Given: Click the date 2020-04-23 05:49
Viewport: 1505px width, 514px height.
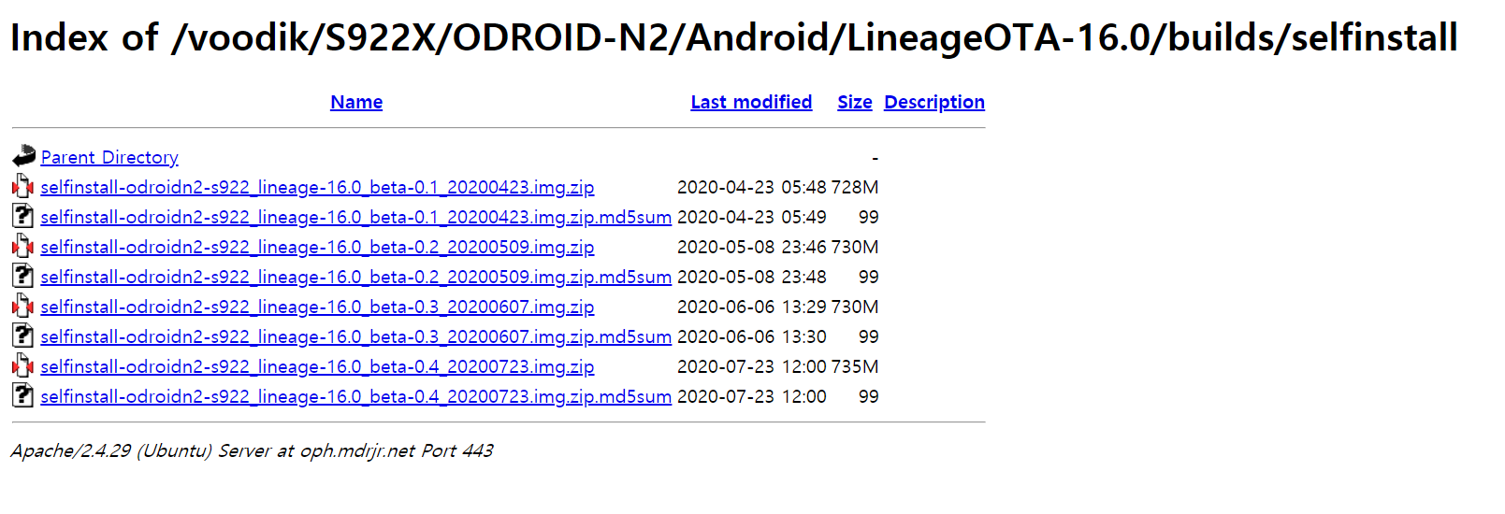Looking at the screenshot, I should point(752,217).
